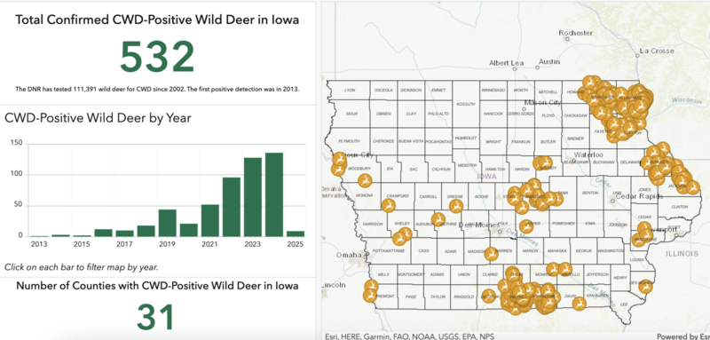This screenshot has height=340, width=710.
Task: Click the "La Crosse" city label
Action: (x=657, y=51)
